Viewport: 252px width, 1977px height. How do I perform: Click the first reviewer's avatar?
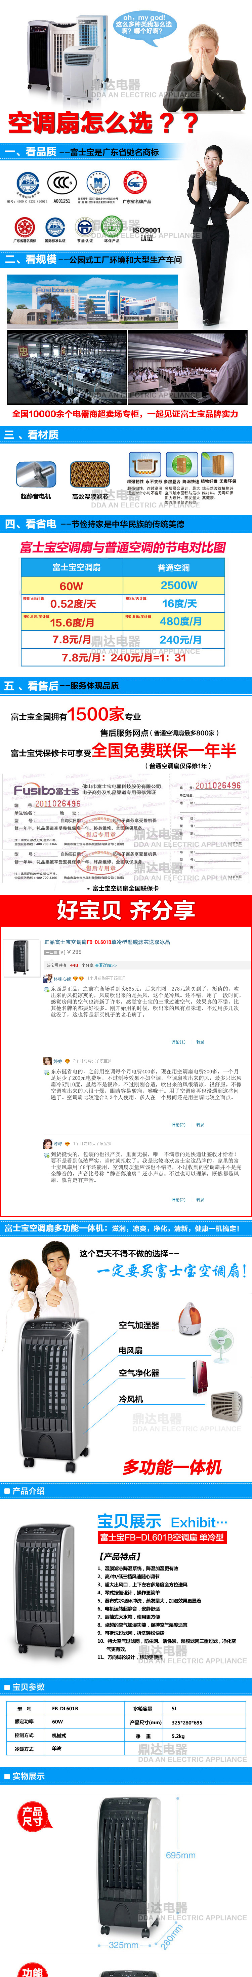coord(47,979)
